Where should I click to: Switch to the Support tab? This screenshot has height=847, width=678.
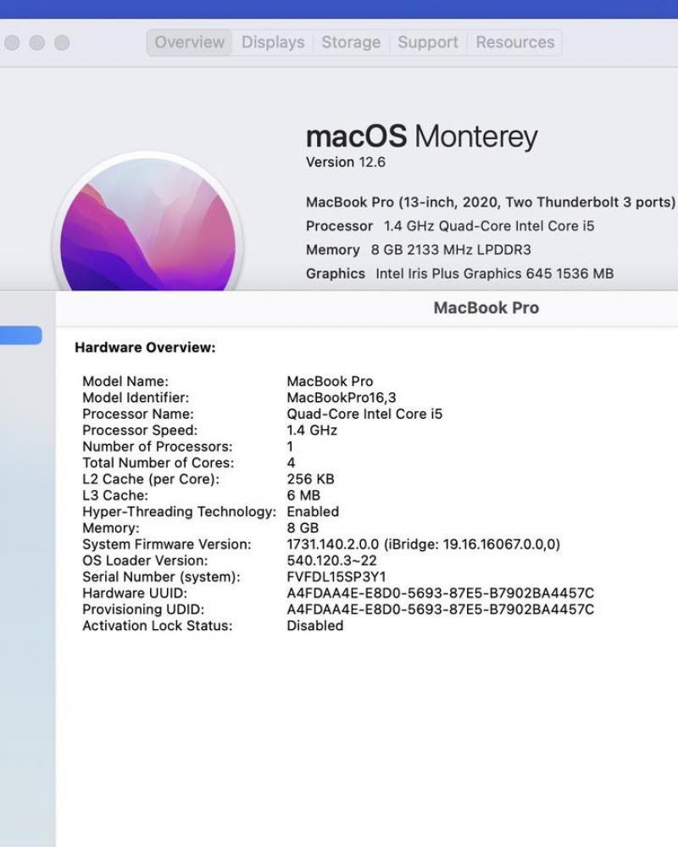point(427,42)
